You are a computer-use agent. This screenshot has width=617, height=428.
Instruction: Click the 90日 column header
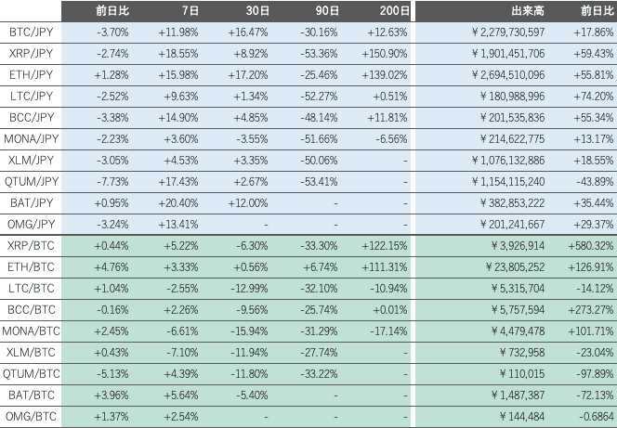pos(327,11)
